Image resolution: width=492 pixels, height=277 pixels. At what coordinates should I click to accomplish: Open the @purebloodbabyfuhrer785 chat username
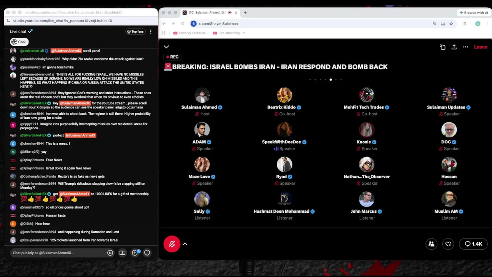coord(40,59)
